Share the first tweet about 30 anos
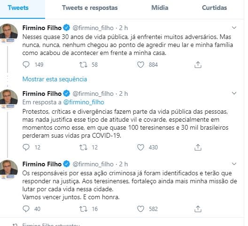 click(198, 64)
